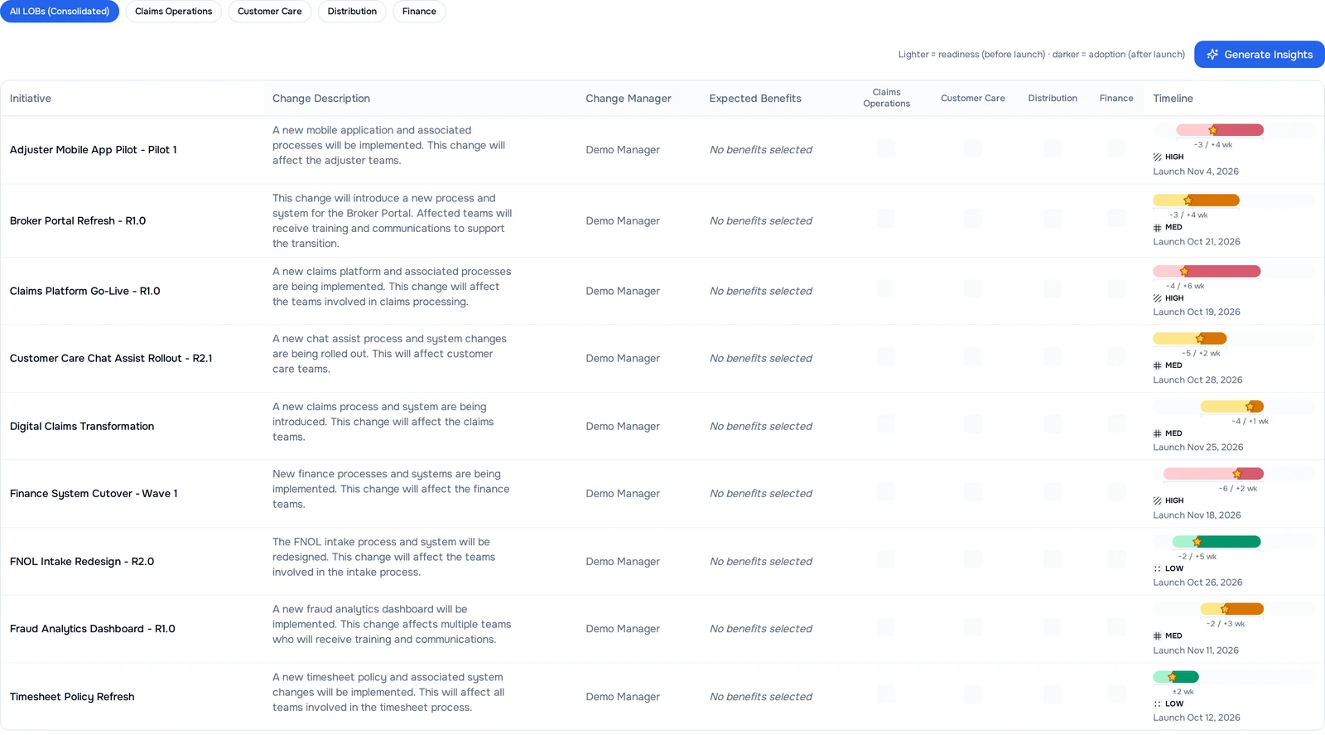Click the MED risk grid icon for Broker Portal Refresh
Image resolution: width=1325 pixels, height=735 pixels.
click(x=1158, y=228)
